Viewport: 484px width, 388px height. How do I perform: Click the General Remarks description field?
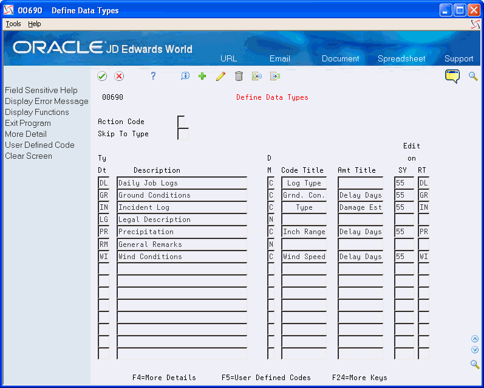(182, 244)
